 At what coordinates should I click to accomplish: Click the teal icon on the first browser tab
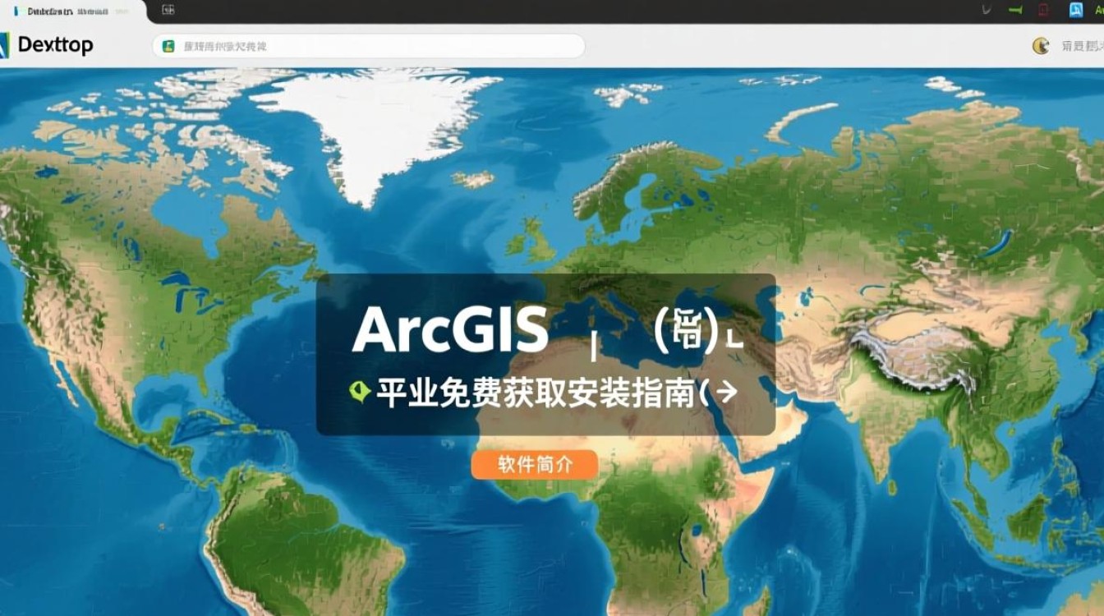[16, 11]
